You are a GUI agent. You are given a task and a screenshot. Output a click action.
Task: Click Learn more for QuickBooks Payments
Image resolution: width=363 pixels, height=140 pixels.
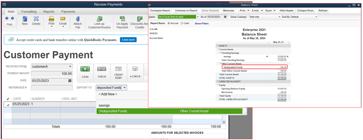pos(128,40)
